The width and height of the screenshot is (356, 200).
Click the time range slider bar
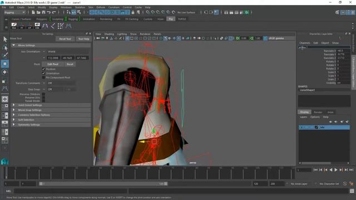[x=103, y=184]
